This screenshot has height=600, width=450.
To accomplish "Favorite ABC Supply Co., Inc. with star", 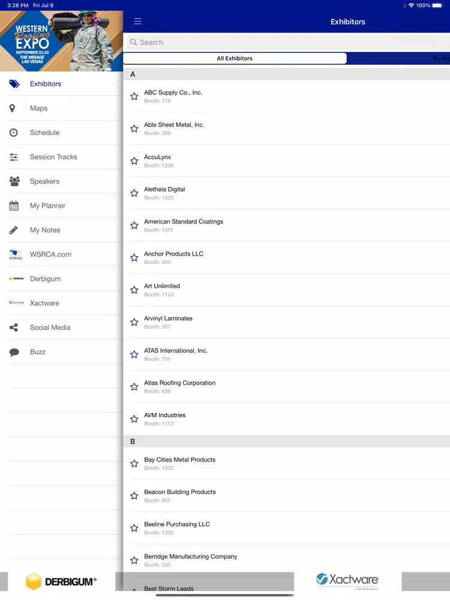I will point(134,97).
